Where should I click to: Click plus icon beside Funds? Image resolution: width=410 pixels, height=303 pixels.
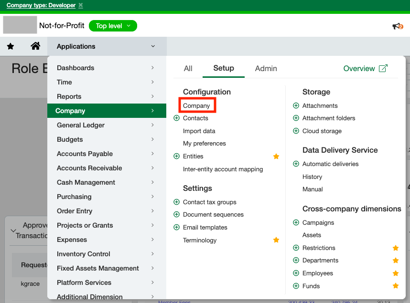(296, 286)
